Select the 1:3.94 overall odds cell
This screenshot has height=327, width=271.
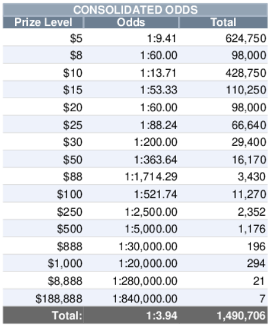131,315
